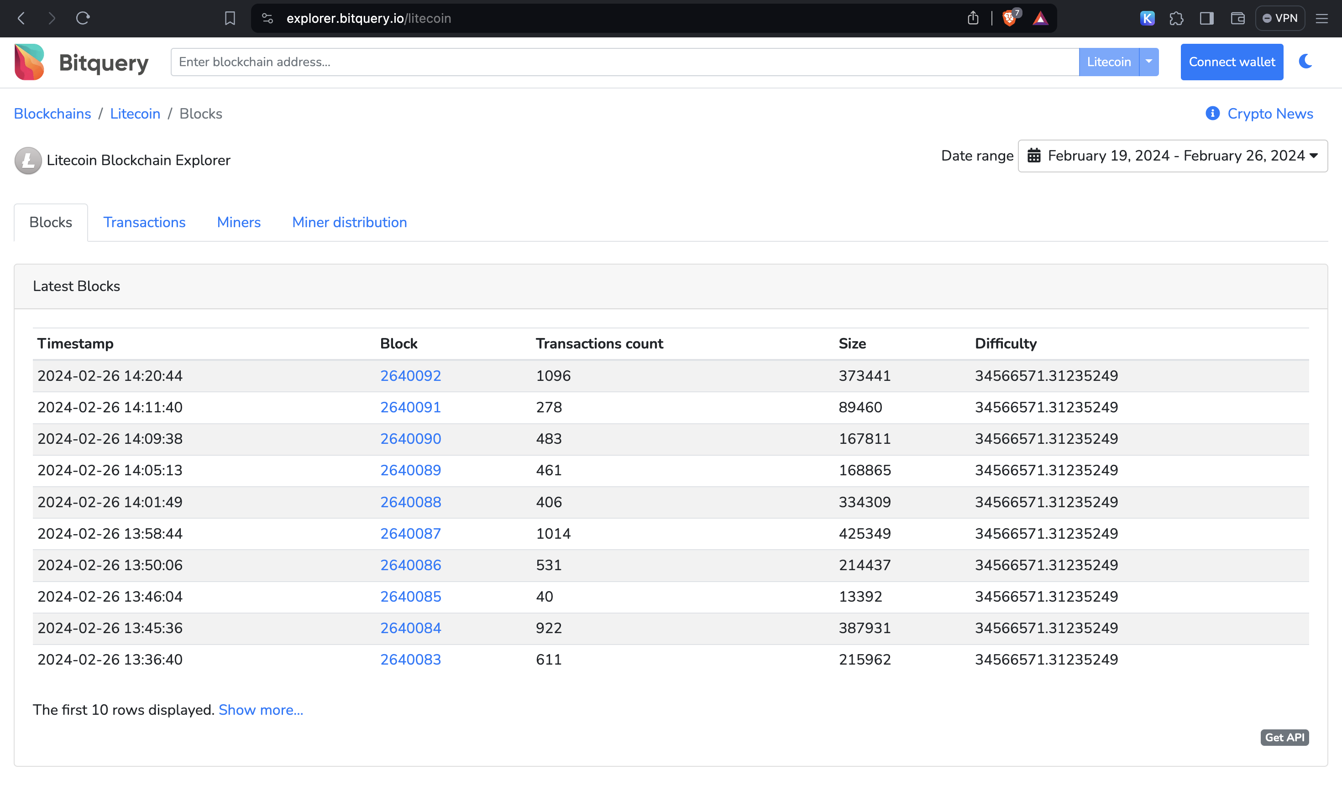The height and width of the screenshot is (801, 1342).
Task: Click timestamp 2024-02-26 14:20:44
Action: (110, 376)
